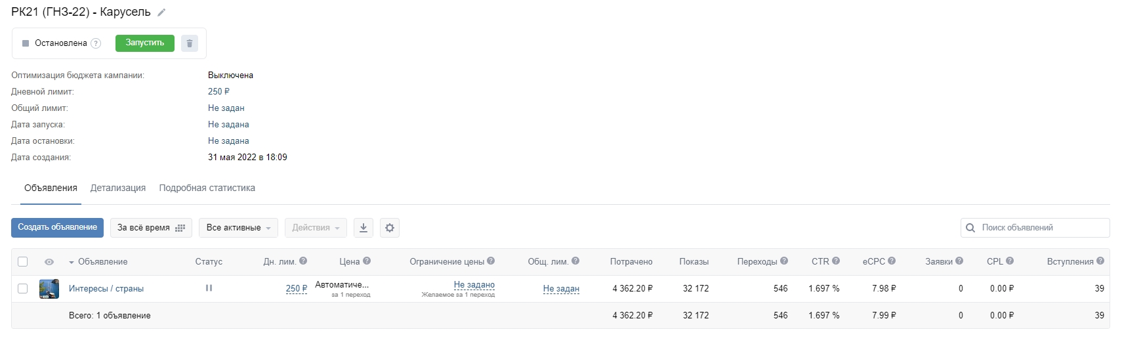The width and height of the screenshot is (1122, 344).
Task: Toggle the select-all ads checkbox
Action: [x=23, y=262]
